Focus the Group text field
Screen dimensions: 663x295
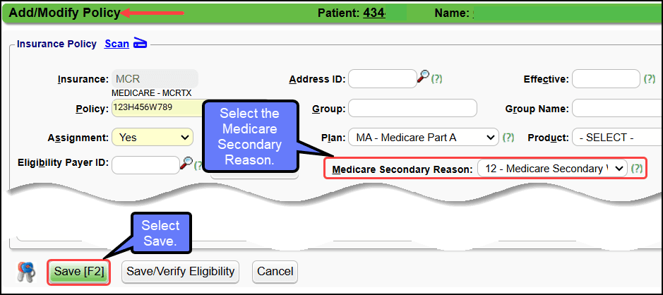tap(412, 109)
